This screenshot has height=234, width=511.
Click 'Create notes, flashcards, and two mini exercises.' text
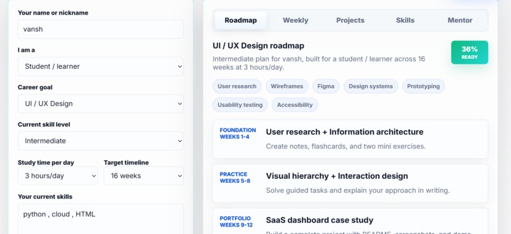346,146
